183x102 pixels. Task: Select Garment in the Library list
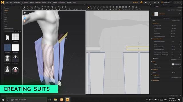pos(6,10)
